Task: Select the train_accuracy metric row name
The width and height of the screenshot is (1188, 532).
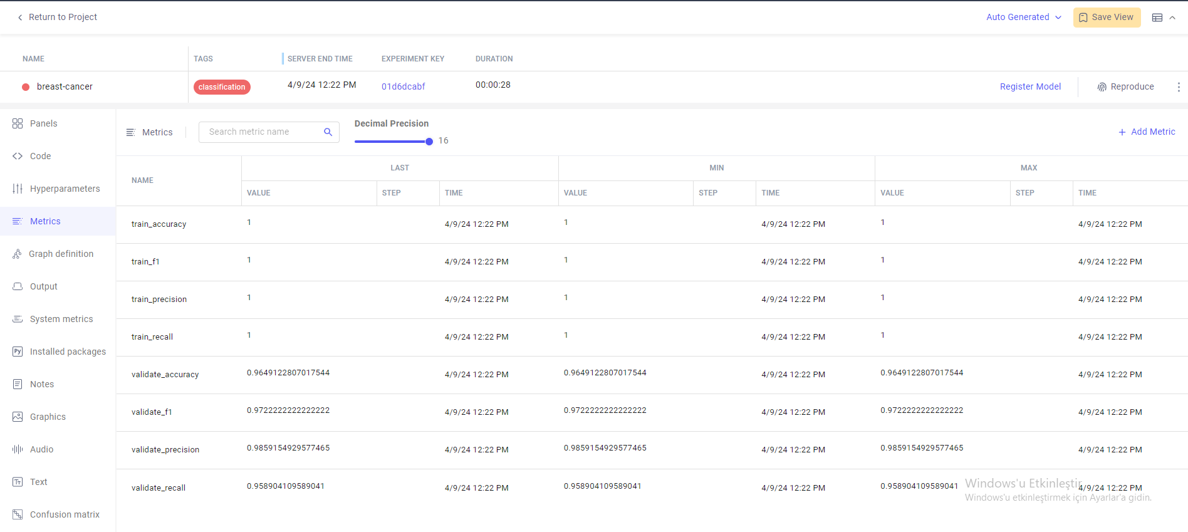Action: point(159,224)
